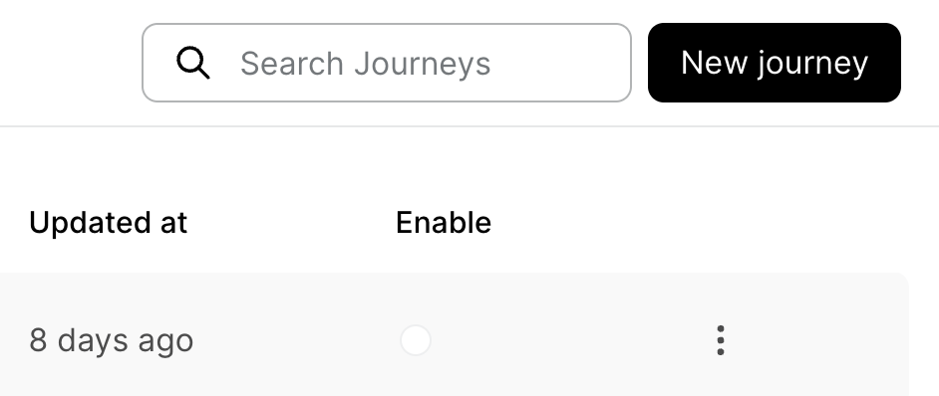The width and height of the screenshot is (939, 396).
Task: Click inside the Search Journeys placeholder text
Action: tap(365, 64)
